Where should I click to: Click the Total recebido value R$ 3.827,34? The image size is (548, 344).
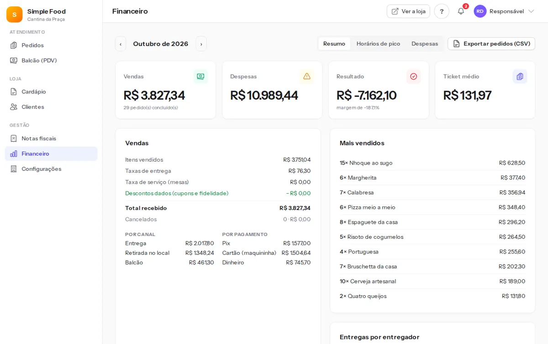[295, 208]
